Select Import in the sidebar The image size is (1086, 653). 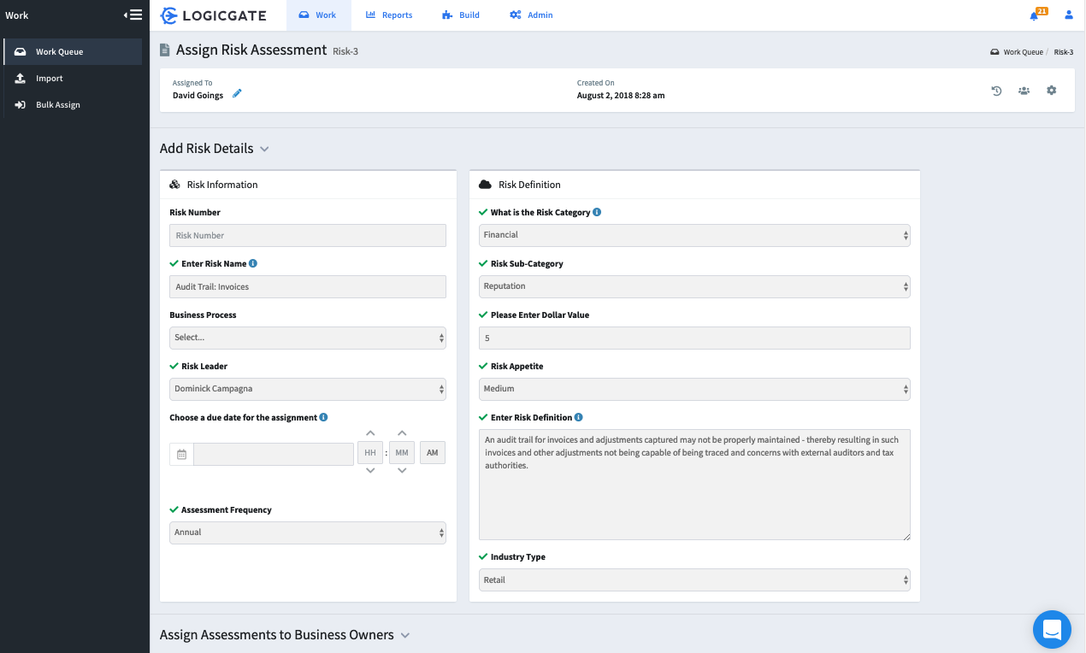coord(51,78)
